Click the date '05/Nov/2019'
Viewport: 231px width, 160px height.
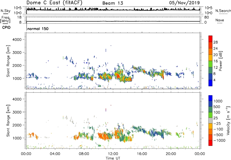(185, 3)
